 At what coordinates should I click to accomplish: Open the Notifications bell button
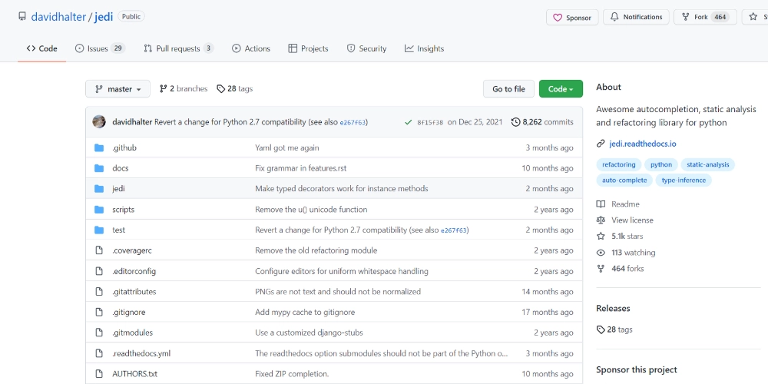pos(636,17)
